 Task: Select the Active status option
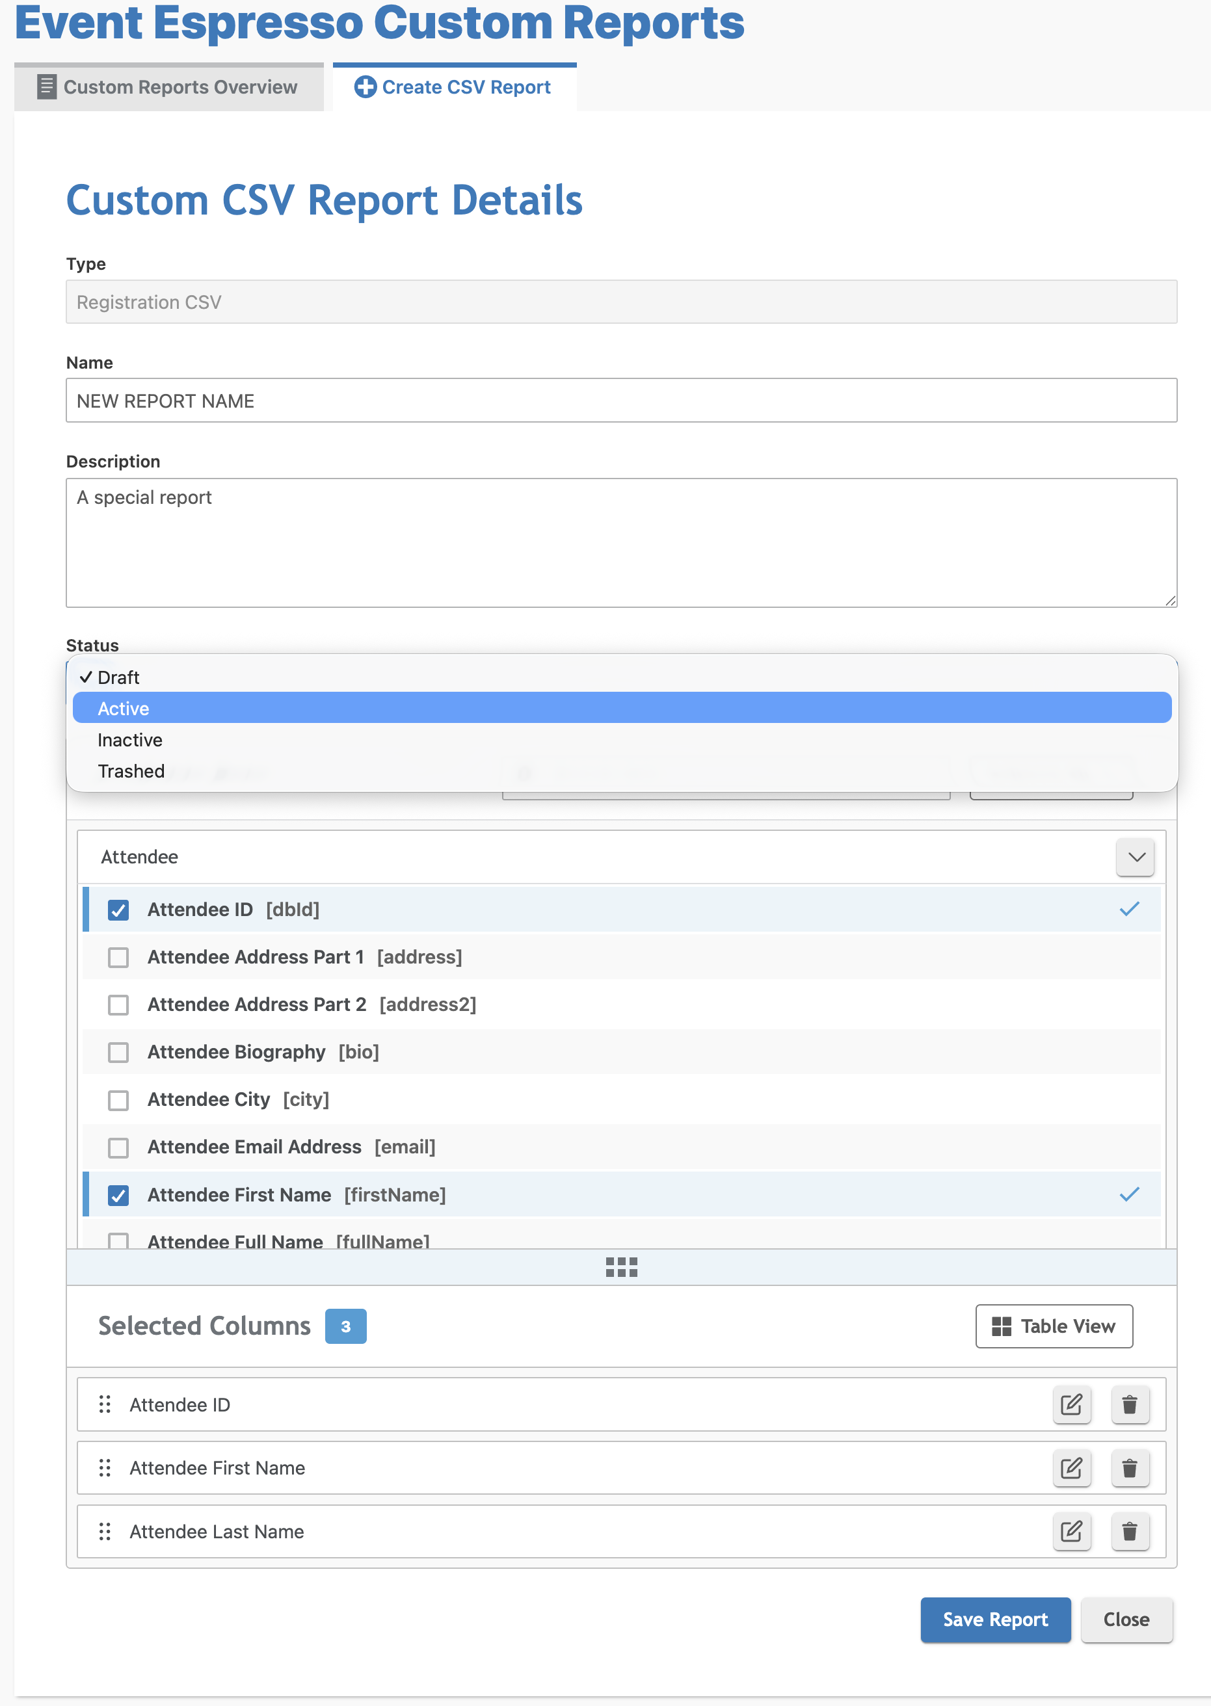(621, 708)
